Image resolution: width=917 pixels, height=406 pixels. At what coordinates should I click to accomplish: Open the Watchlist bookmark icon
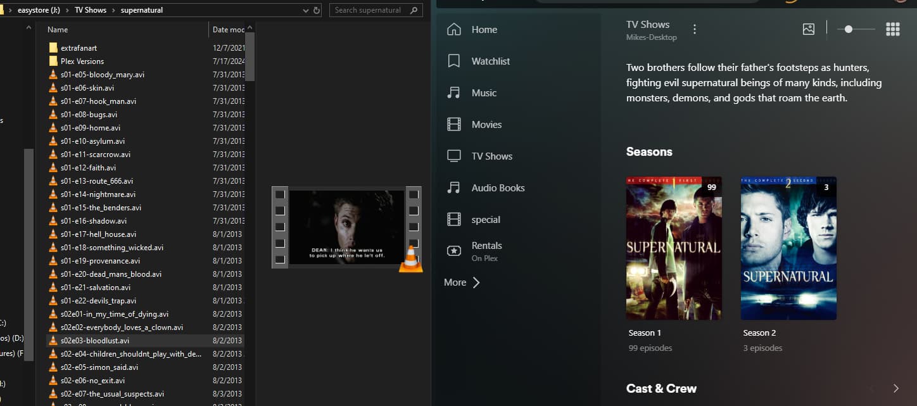click(453, 61)
